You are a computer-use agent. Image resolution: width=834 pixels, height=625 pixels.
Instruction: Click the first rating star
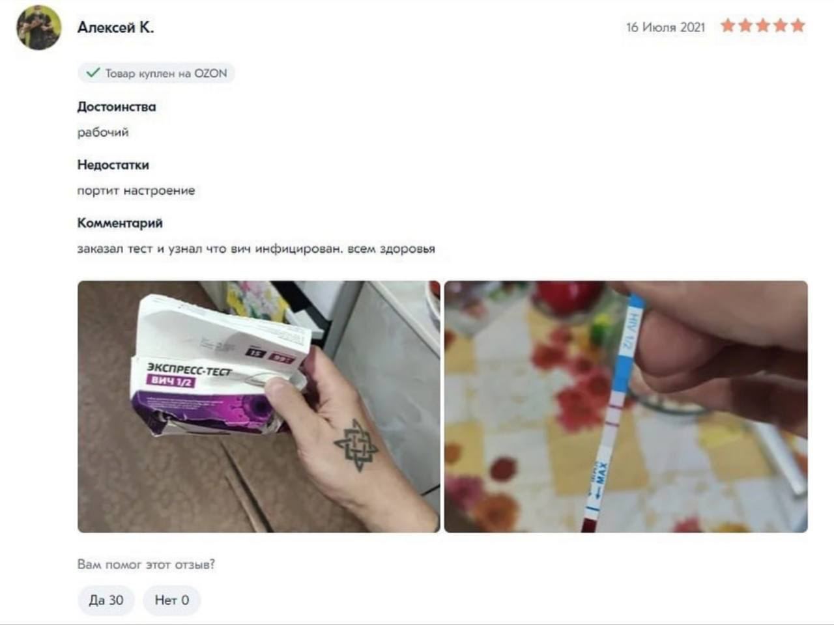pyautogui.click(x=728, y=26)
